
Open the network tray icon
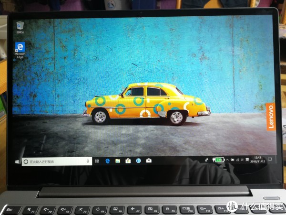click(237, 160)
